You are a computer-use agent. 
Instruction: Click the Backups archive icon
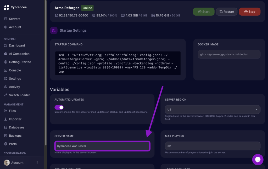click(6, 136)
